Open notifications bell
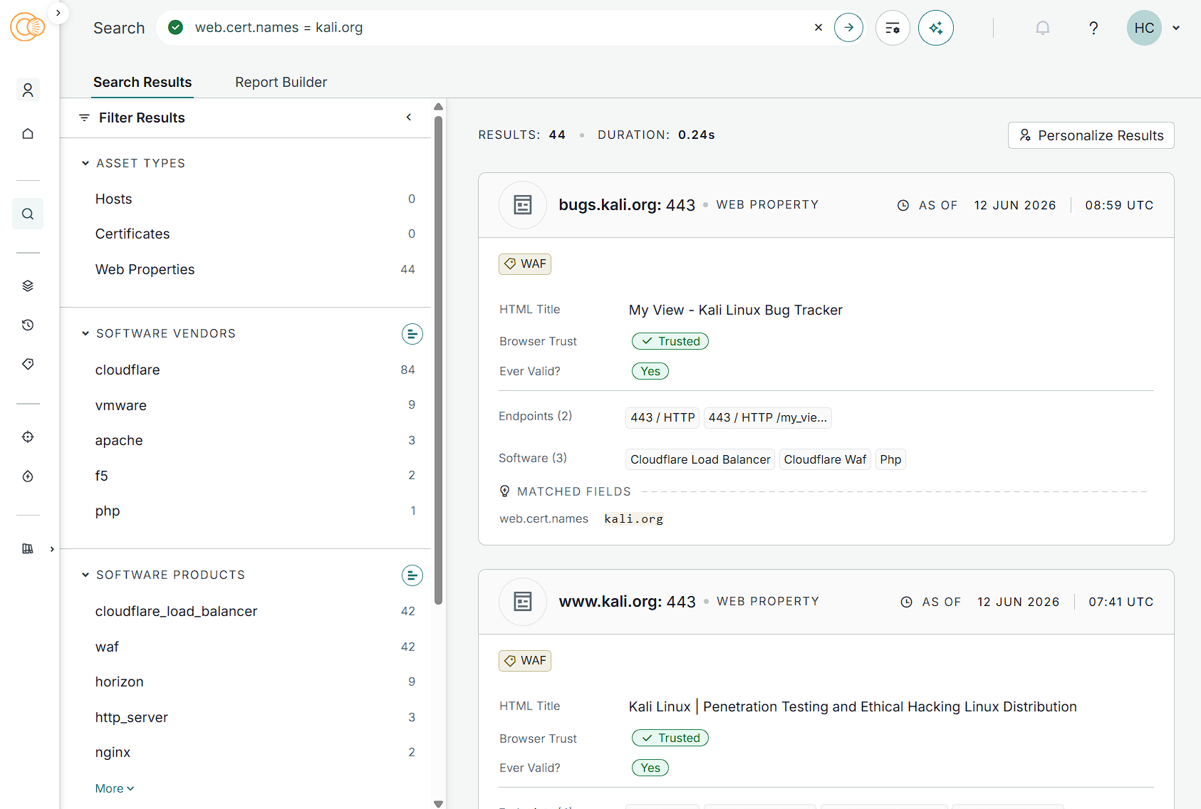The image size is (1201, 809). (1042, 28)
